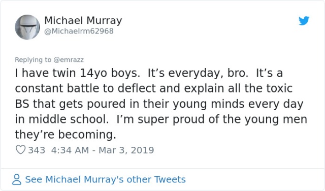Screen dimensions: 325x191
Task: Click the Twitter bird logo
Action: 304,20
